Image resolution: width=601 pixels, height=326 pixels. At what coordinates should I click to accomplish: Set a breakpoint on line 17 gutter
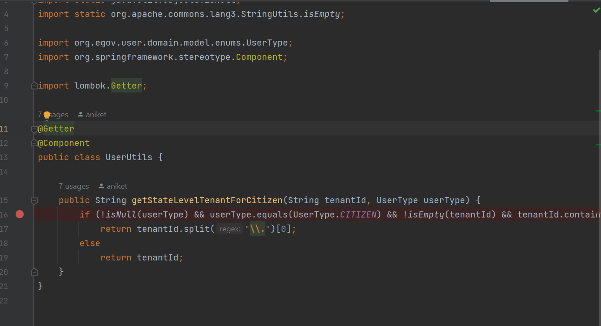(x=20, y=229)
